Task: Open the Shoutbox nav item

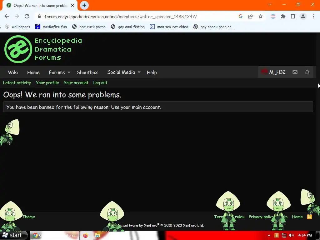Action: [x=87, y=72]
